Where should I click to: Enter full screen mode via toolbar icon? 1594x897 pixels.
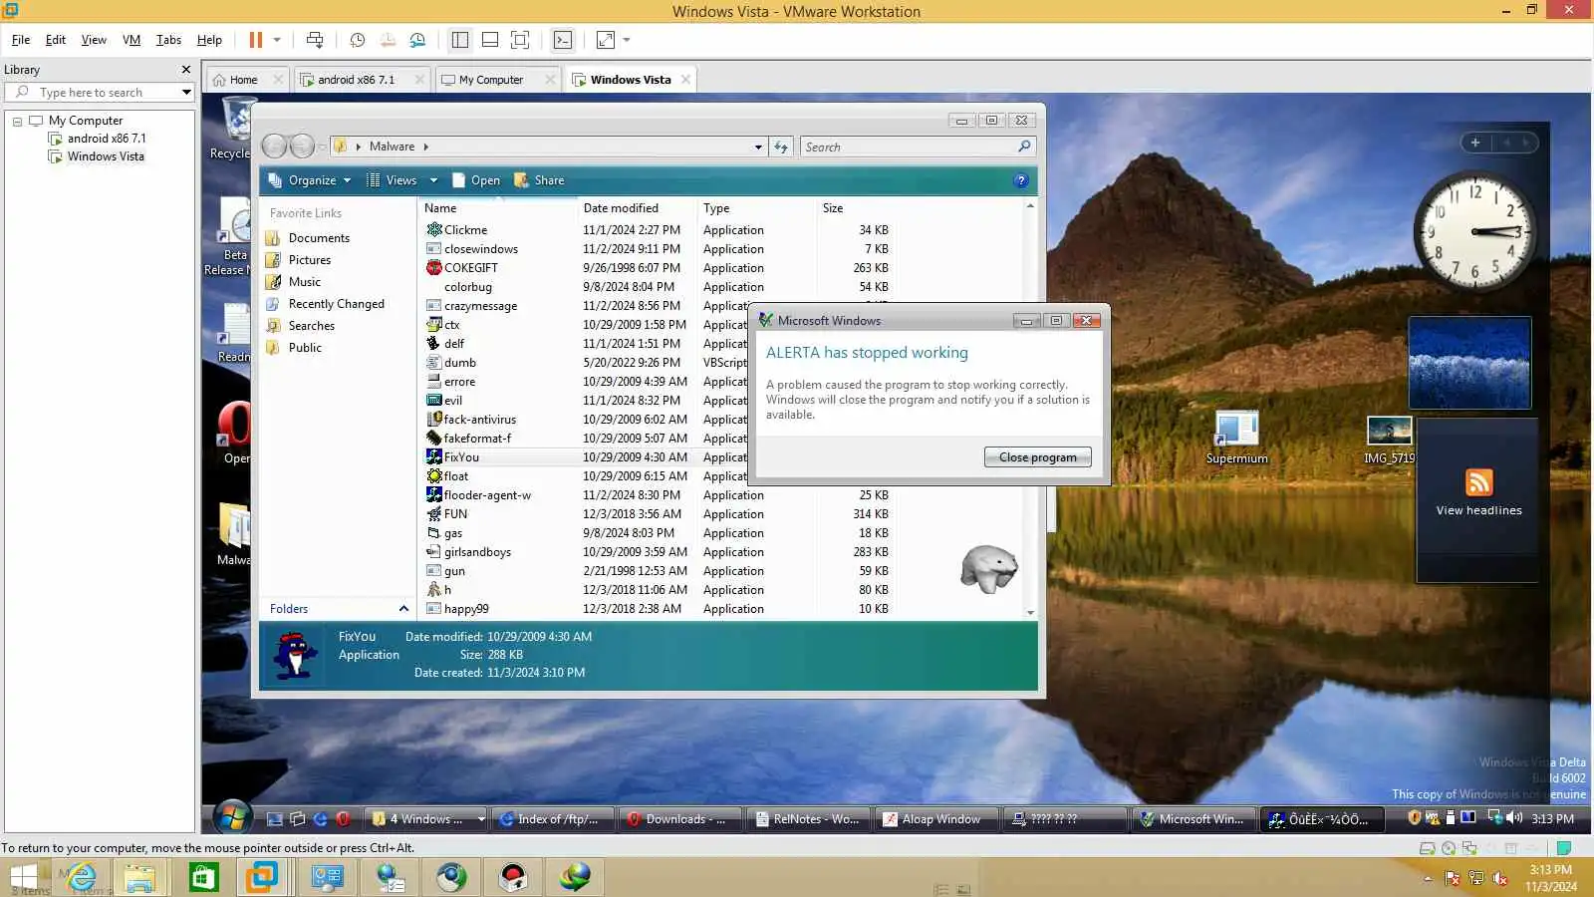click(520, 40)
